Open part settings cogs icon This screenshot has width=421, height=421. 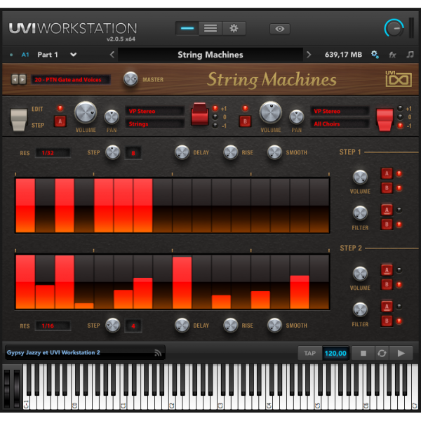click(x=375, y=55)
